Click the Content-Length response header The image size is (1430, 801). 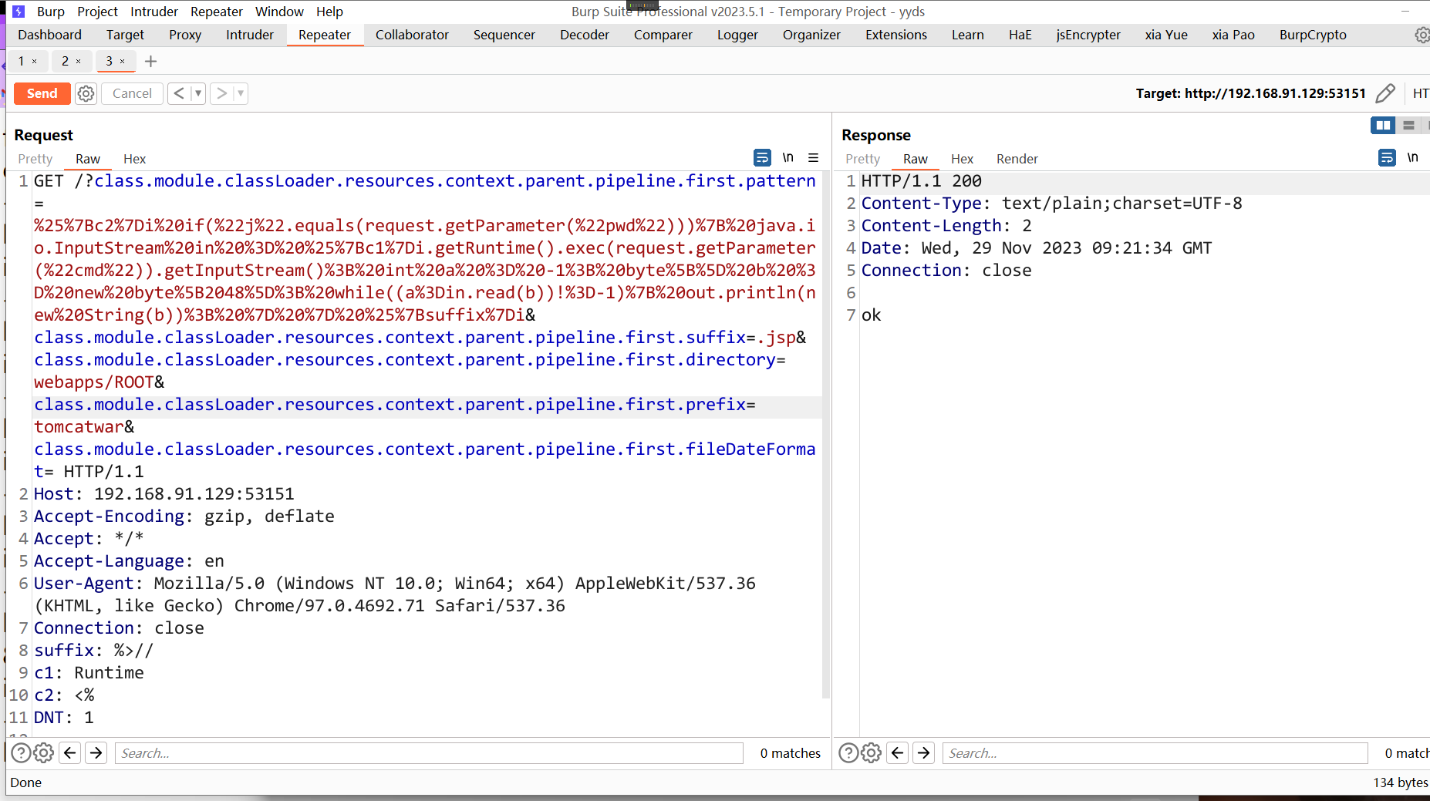(x=946, y=225)
